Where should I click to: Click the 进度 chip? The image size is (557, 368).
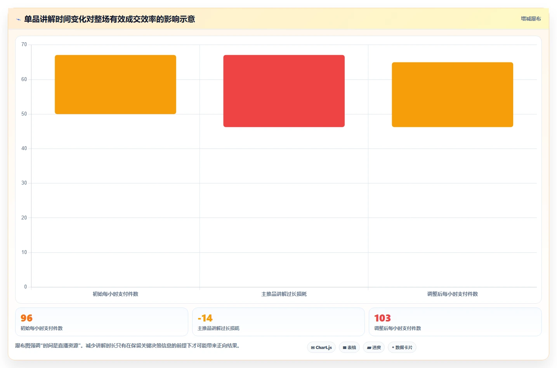tap(374, 347)
